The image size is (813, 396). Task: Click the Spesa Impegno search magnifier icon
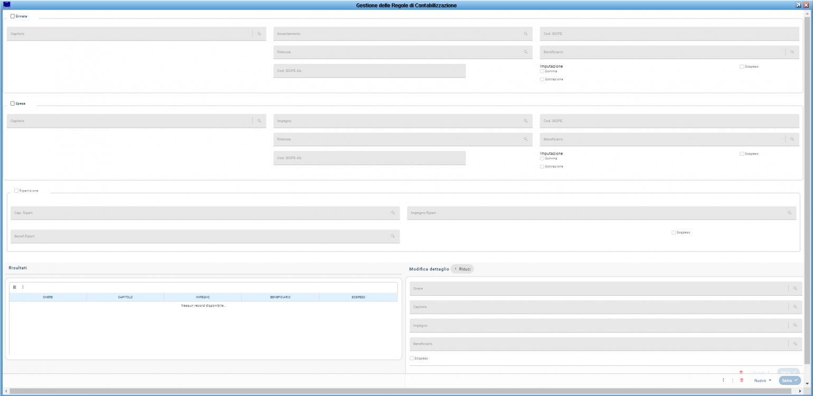coord(526,121)
